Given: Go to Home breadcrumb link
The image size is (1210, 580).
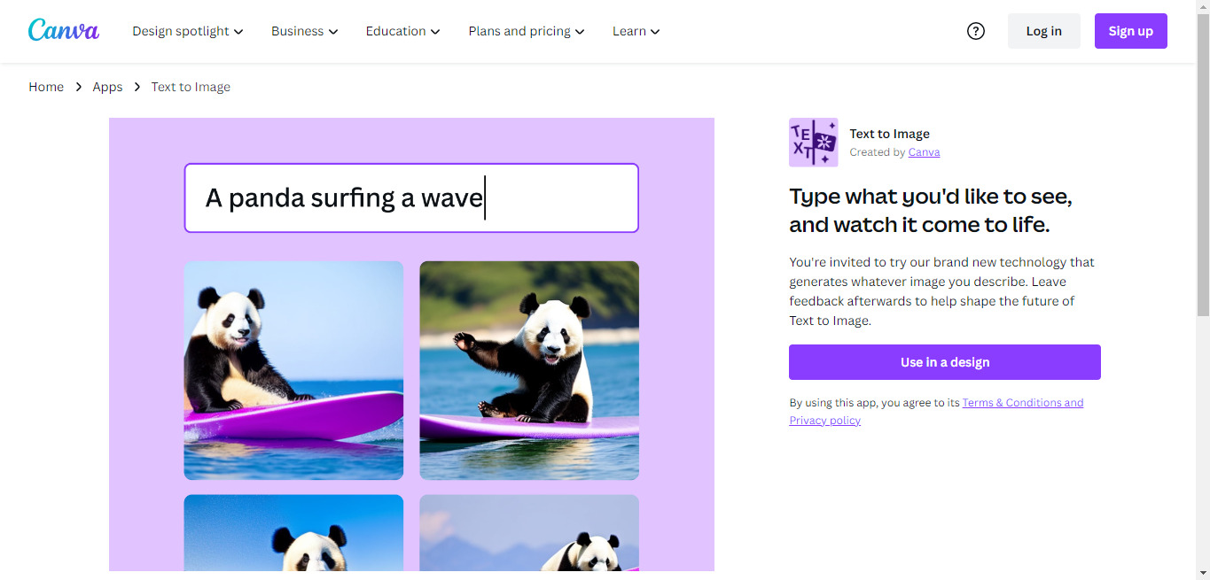Looking at the screenshot, I should (x=46, y=87).
